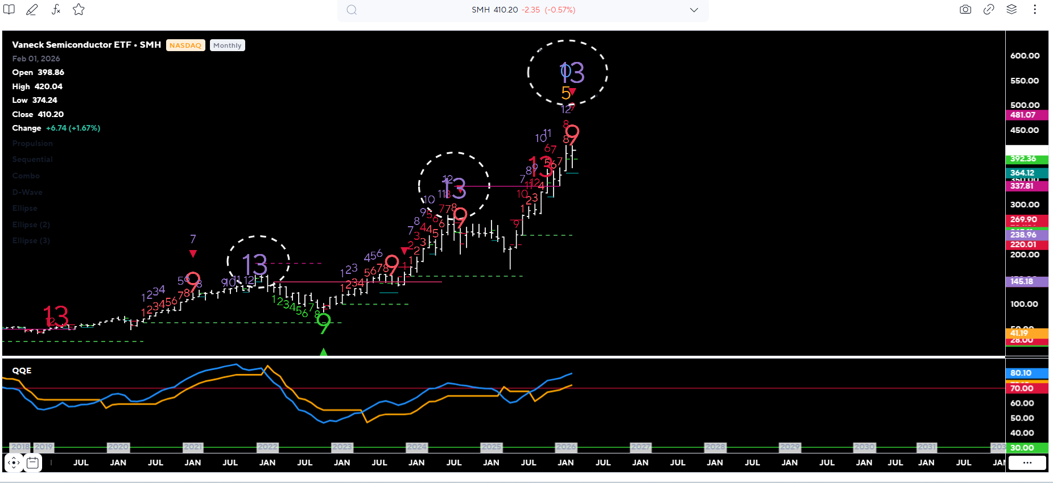The image size is (1053, 483).
Task: Click the ellipsis button below the price axis
Action: tap(1027, 463)
